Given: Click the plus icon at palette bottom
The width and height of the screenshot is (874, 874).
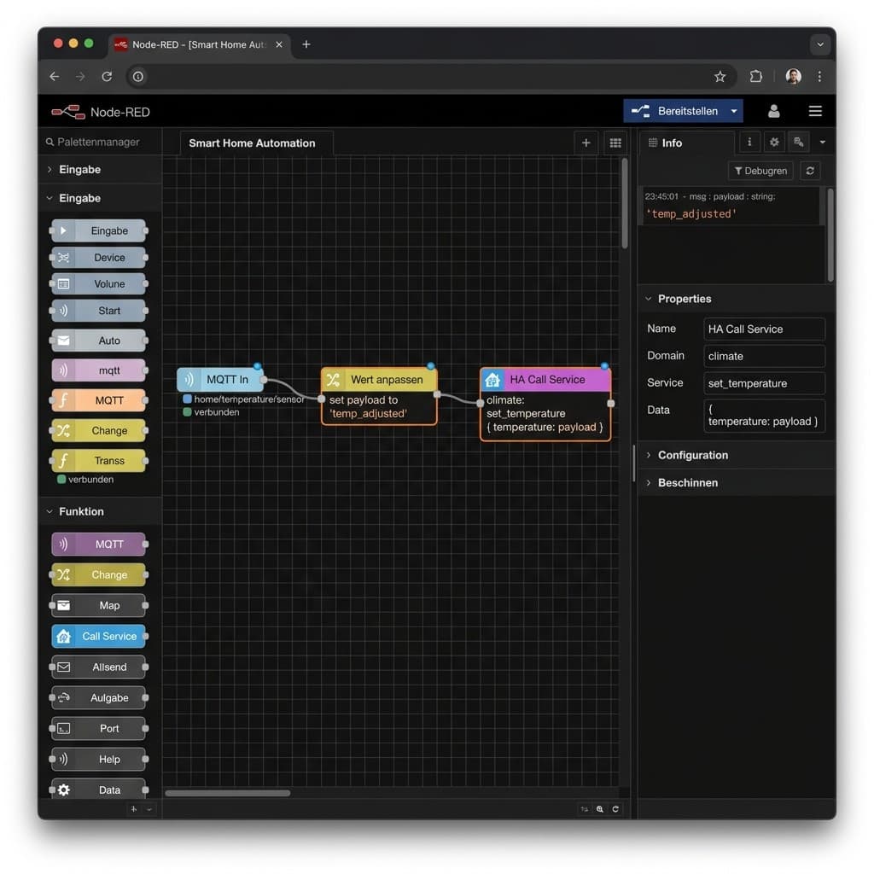Looking at the screenshot, I should (134, 809).
